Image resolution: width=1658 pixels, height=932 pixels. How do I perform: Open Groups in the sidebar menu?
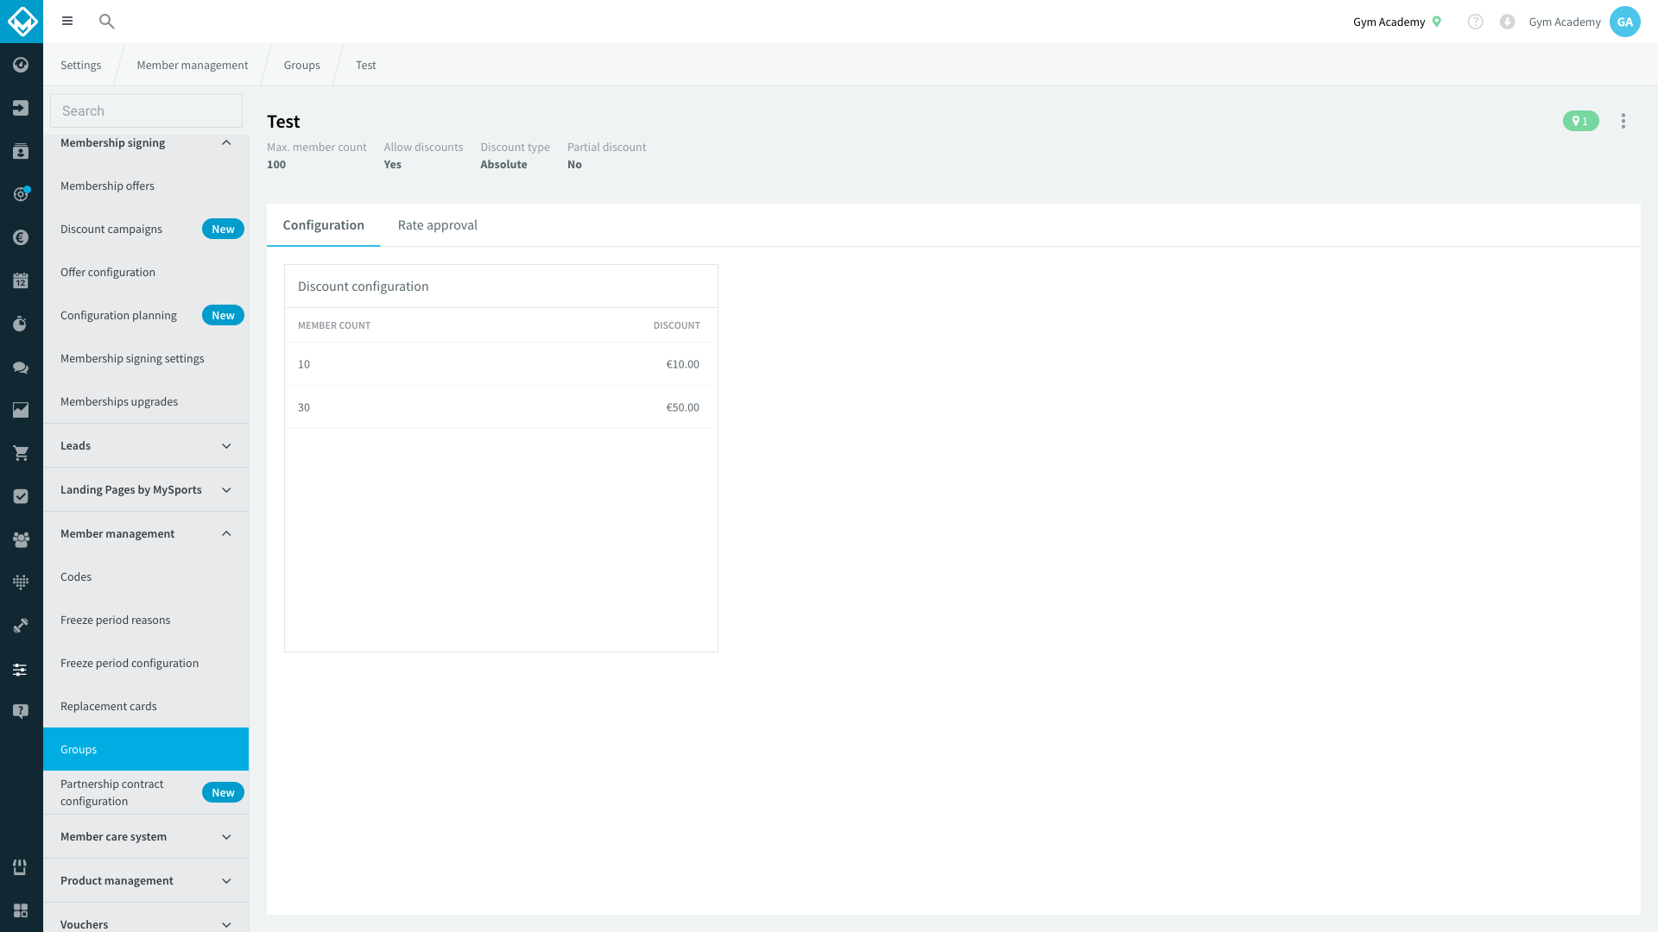pyautogui.click(x=146, y=749)
